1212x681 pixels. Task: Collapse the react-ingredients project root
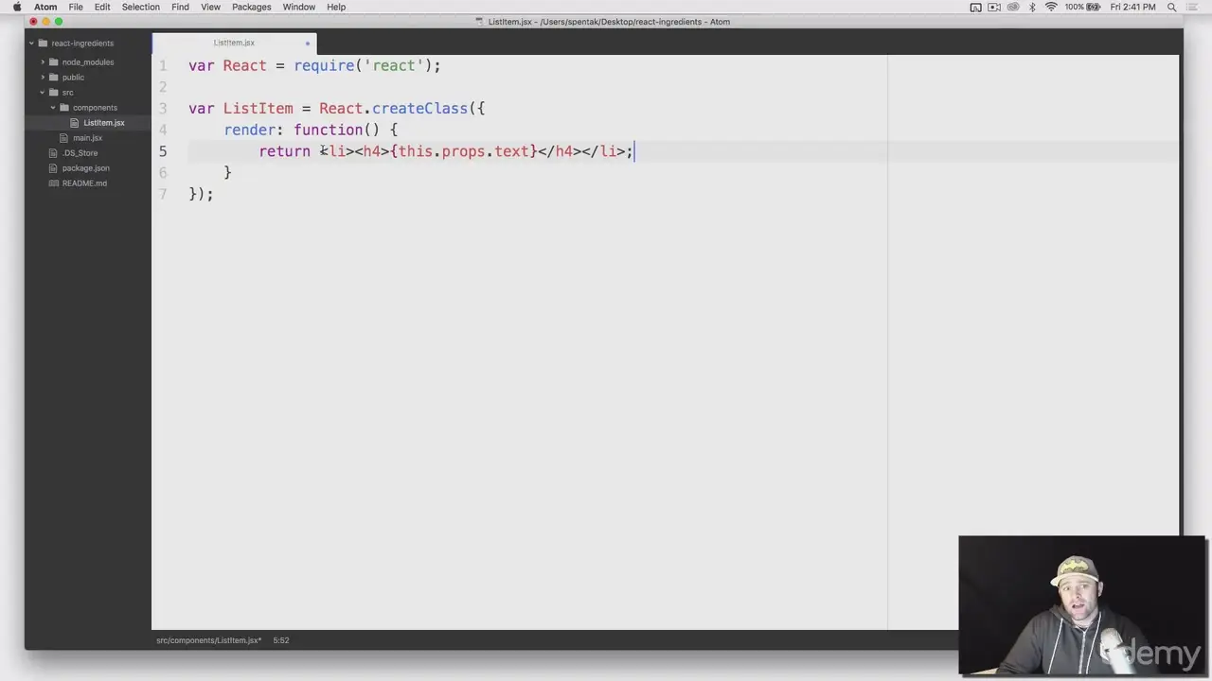pyautogui.click(x=31, y=44)
